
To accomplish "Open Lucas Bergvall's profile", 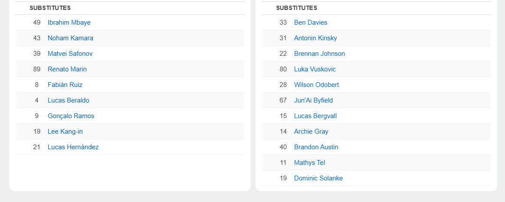I will tap(315, 116).
